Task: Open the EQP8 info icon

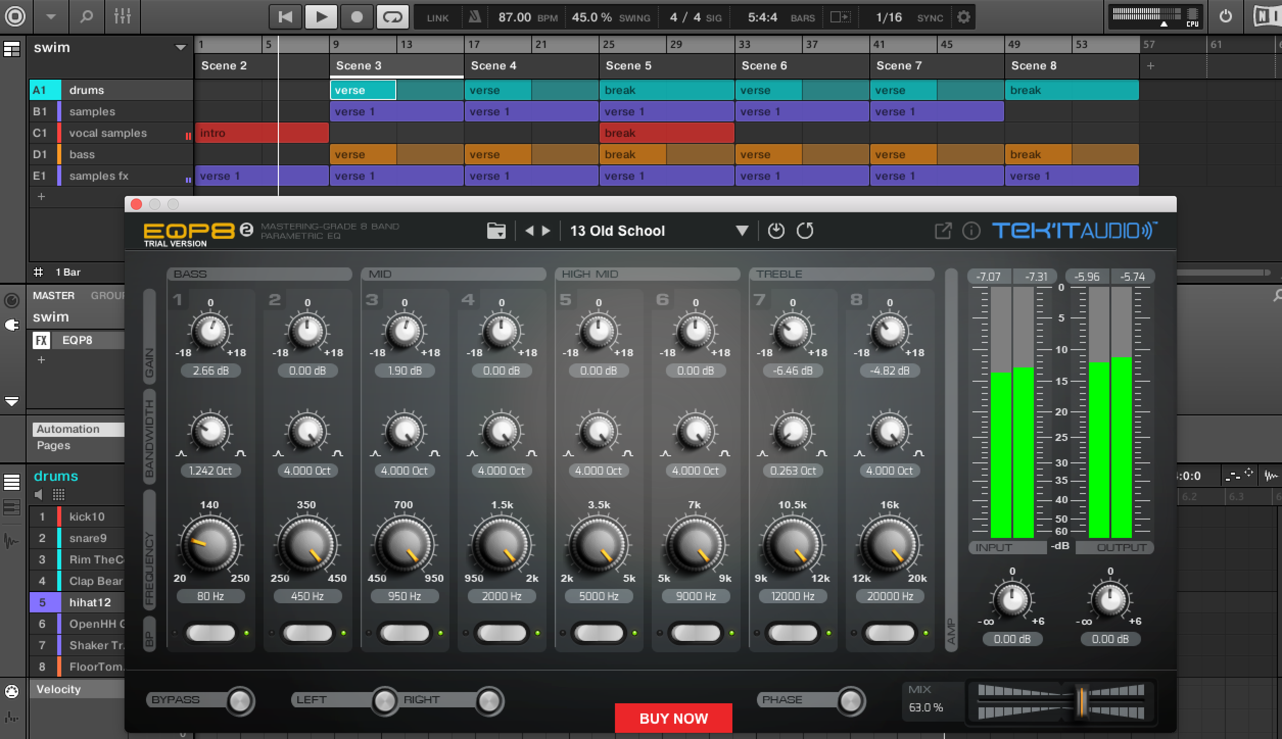Action: [x=971, y=231]
